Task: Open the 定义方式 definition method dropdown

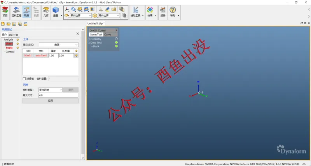Action: tap(59, 45)
